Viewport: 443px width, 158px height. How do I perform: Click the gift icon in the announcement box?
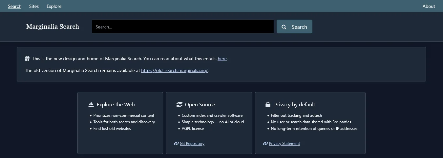[27, 59]
